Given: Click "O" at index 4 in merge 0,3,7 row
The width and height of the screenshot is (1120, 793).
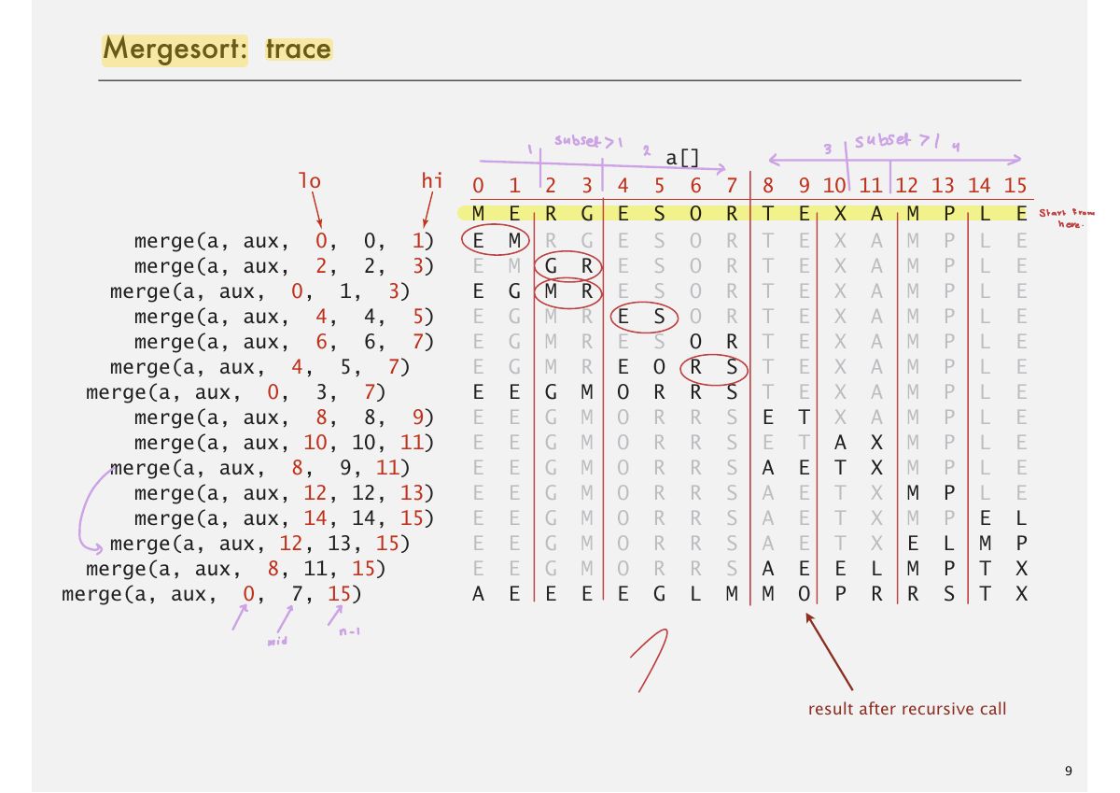Looking at the screenshot, I should pyautogui.click(x=623, y=392).
